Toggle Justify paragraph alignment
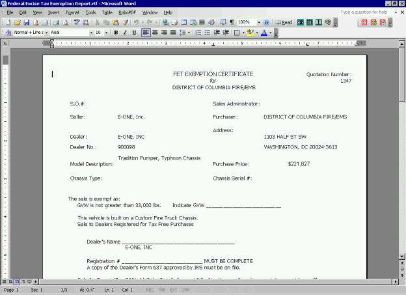Image resolution: width=406 pixels, height=295 pixels. click(x=173, y=33)
